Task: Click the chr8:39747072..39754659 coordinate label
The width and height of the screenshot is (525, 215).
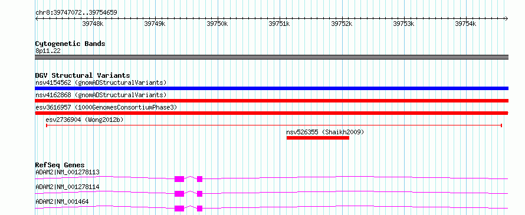Action: tap(76, 13)
